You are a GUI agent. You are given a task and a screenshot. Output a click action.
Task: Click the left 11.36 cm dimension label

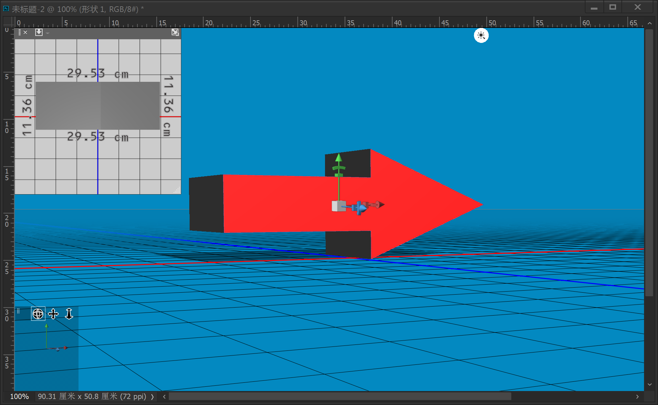pyautogui.click(x=27, y=105)
